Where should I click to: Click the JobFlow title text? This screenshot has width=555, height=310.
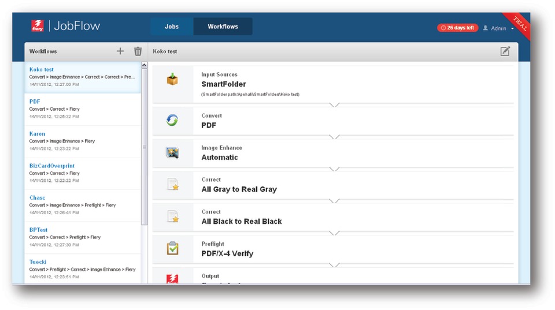[77, 26]
